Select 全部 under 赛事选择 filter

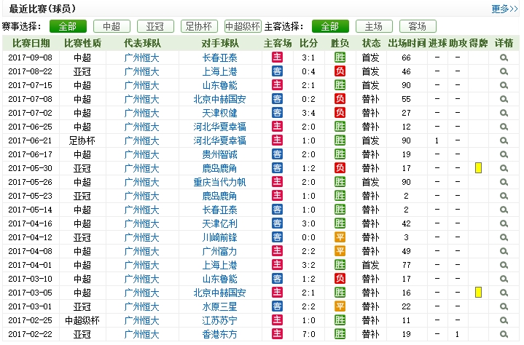click(68, 26)
